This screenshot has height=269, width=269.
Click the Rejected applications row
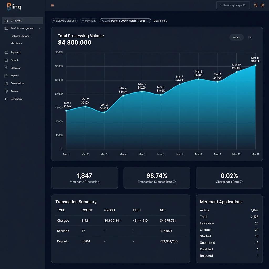tap(229, 256)
